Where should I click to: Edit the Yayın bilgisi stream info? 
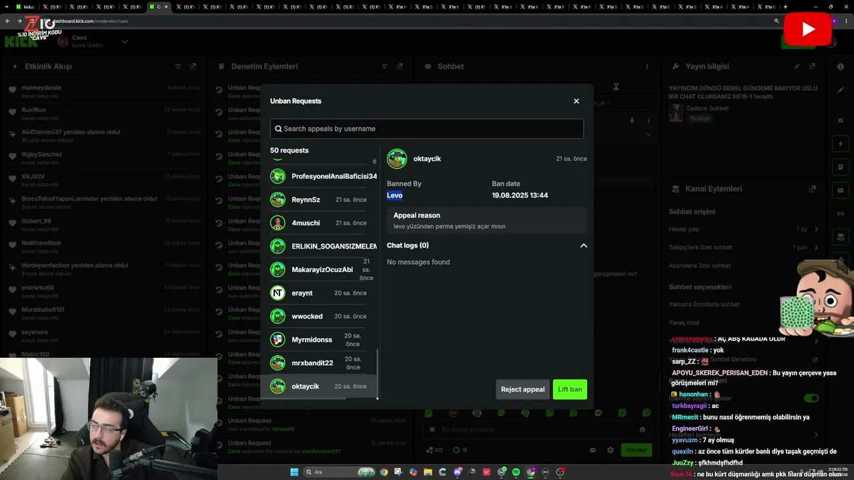coord(797,67)
